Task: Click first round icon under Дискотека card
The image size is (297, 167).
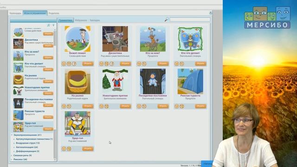Action: point(102,64)
